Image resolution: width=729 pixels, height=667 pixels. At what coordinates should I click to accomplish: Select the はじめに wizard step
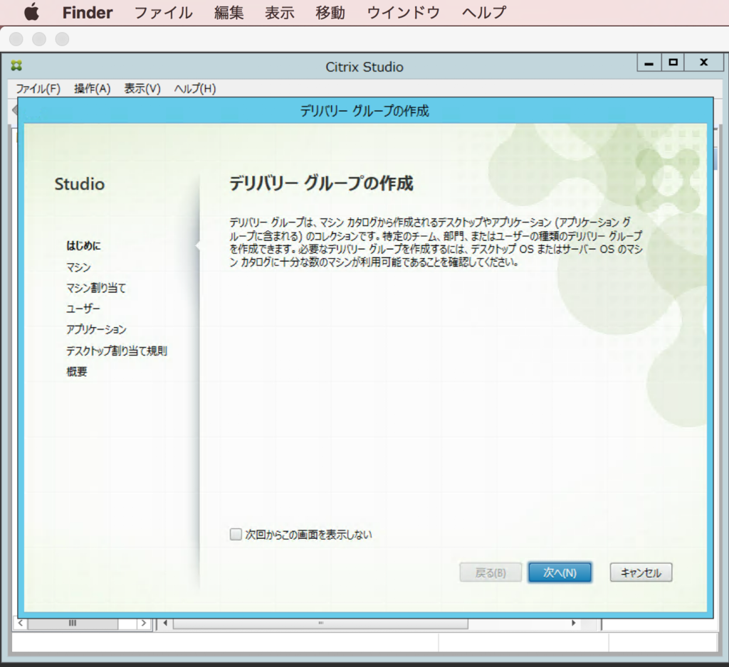[x=83, y=246]
